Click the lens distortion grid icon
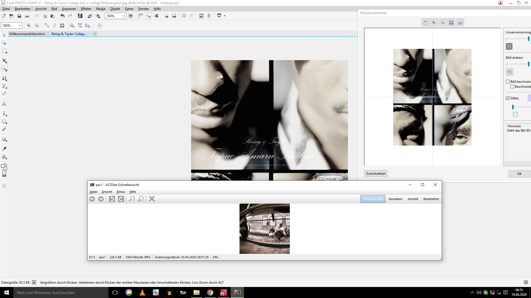Image resolution: width=531 pixels, height=298 pixels. (x=509, y=46)
